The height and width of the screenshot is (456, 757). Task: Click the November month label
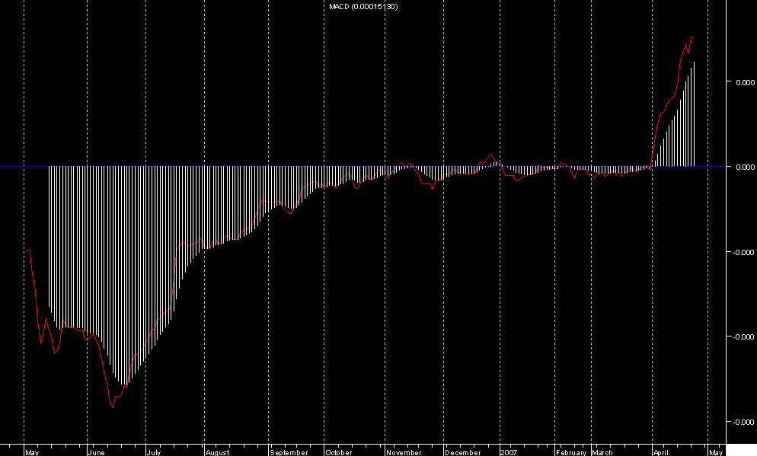pos(404,453)
